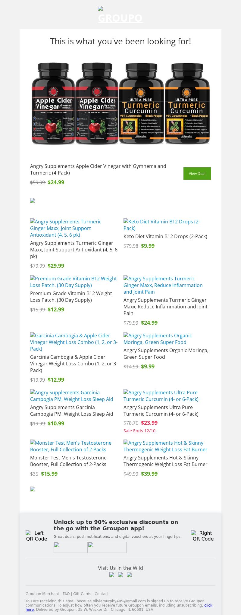
Task: Click the first social icon under Visit Us
Action: point(112,575)
